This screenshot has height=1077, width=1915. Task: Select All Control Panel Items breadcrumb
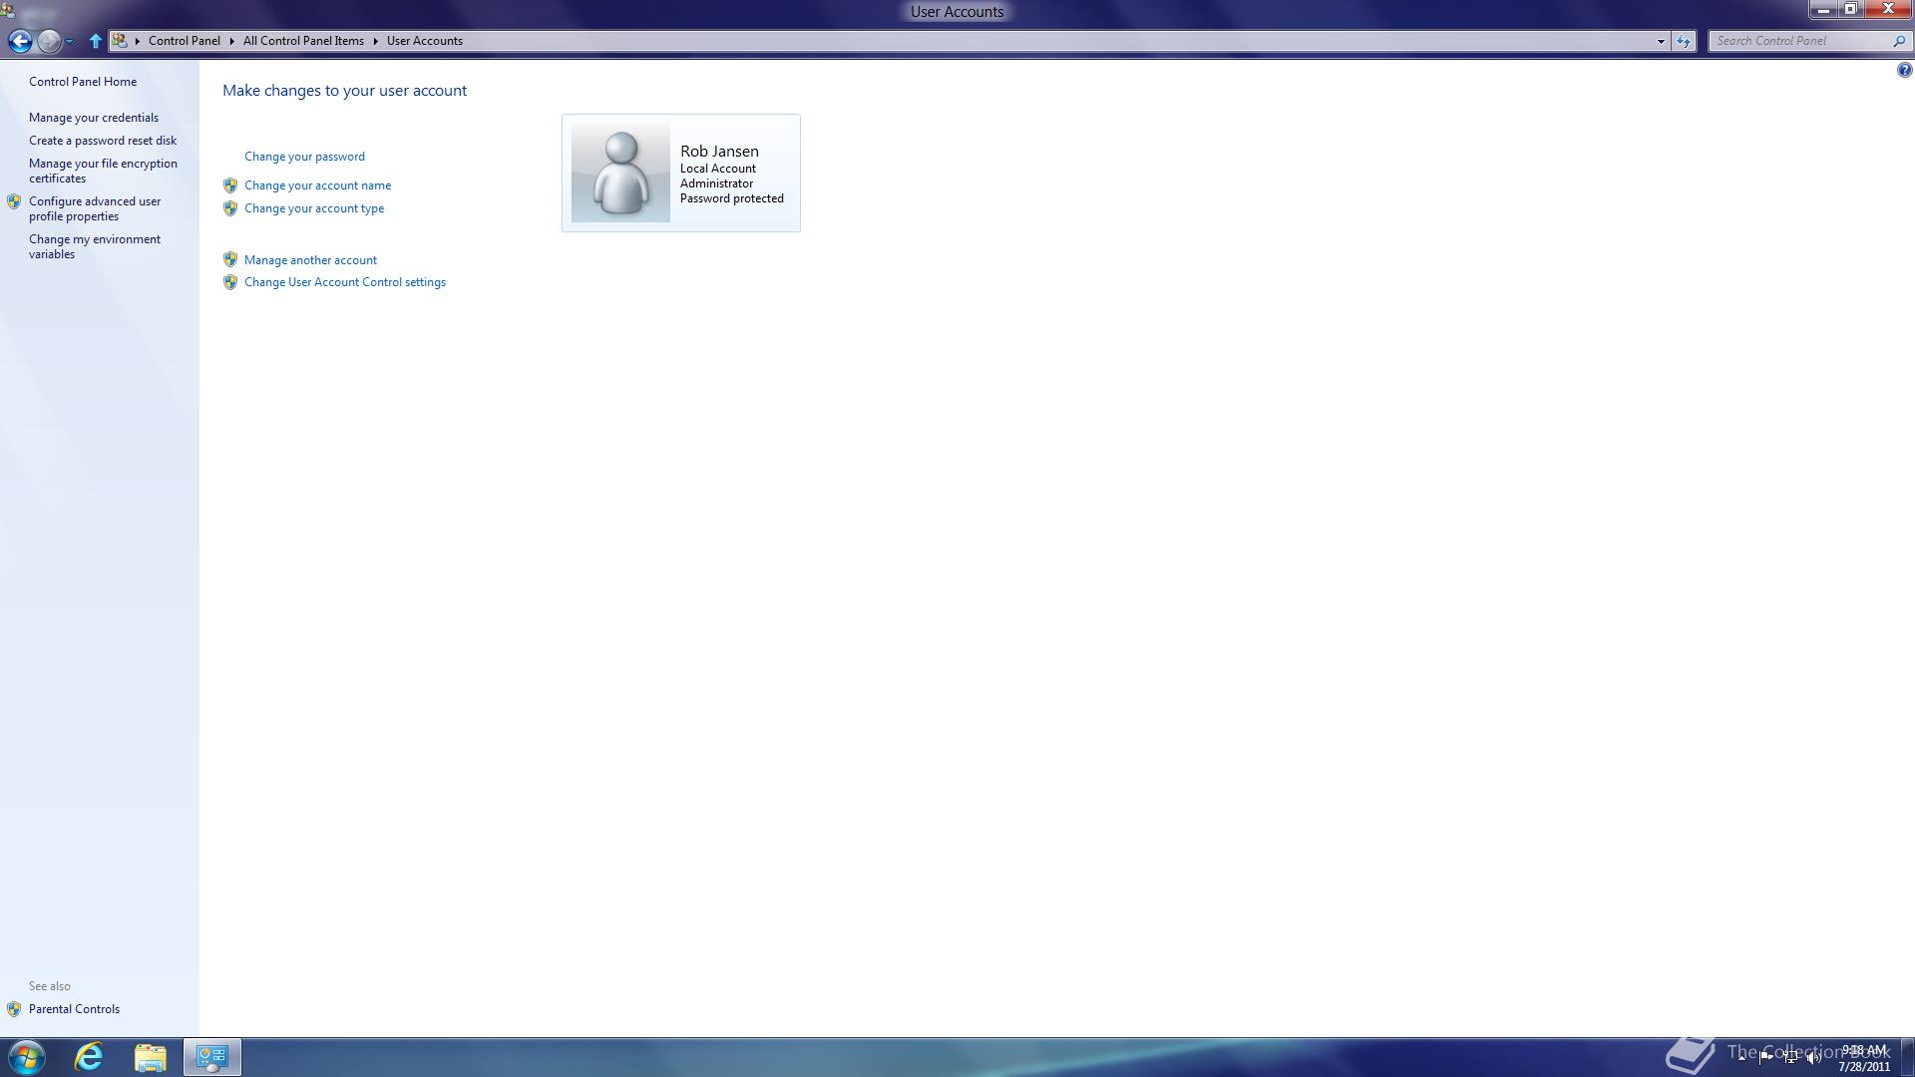pos(303,41)
